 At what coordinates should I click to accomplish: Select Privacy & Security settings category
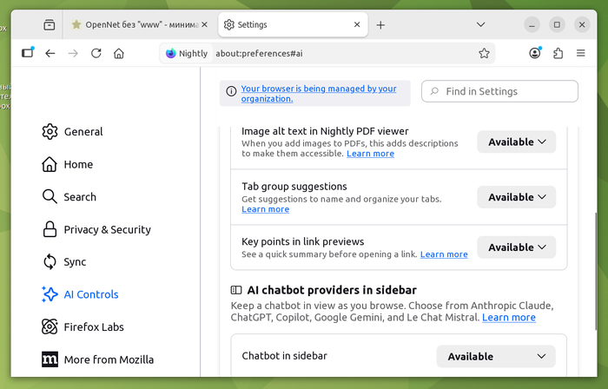pyautogui.click(x=107, y=229)
